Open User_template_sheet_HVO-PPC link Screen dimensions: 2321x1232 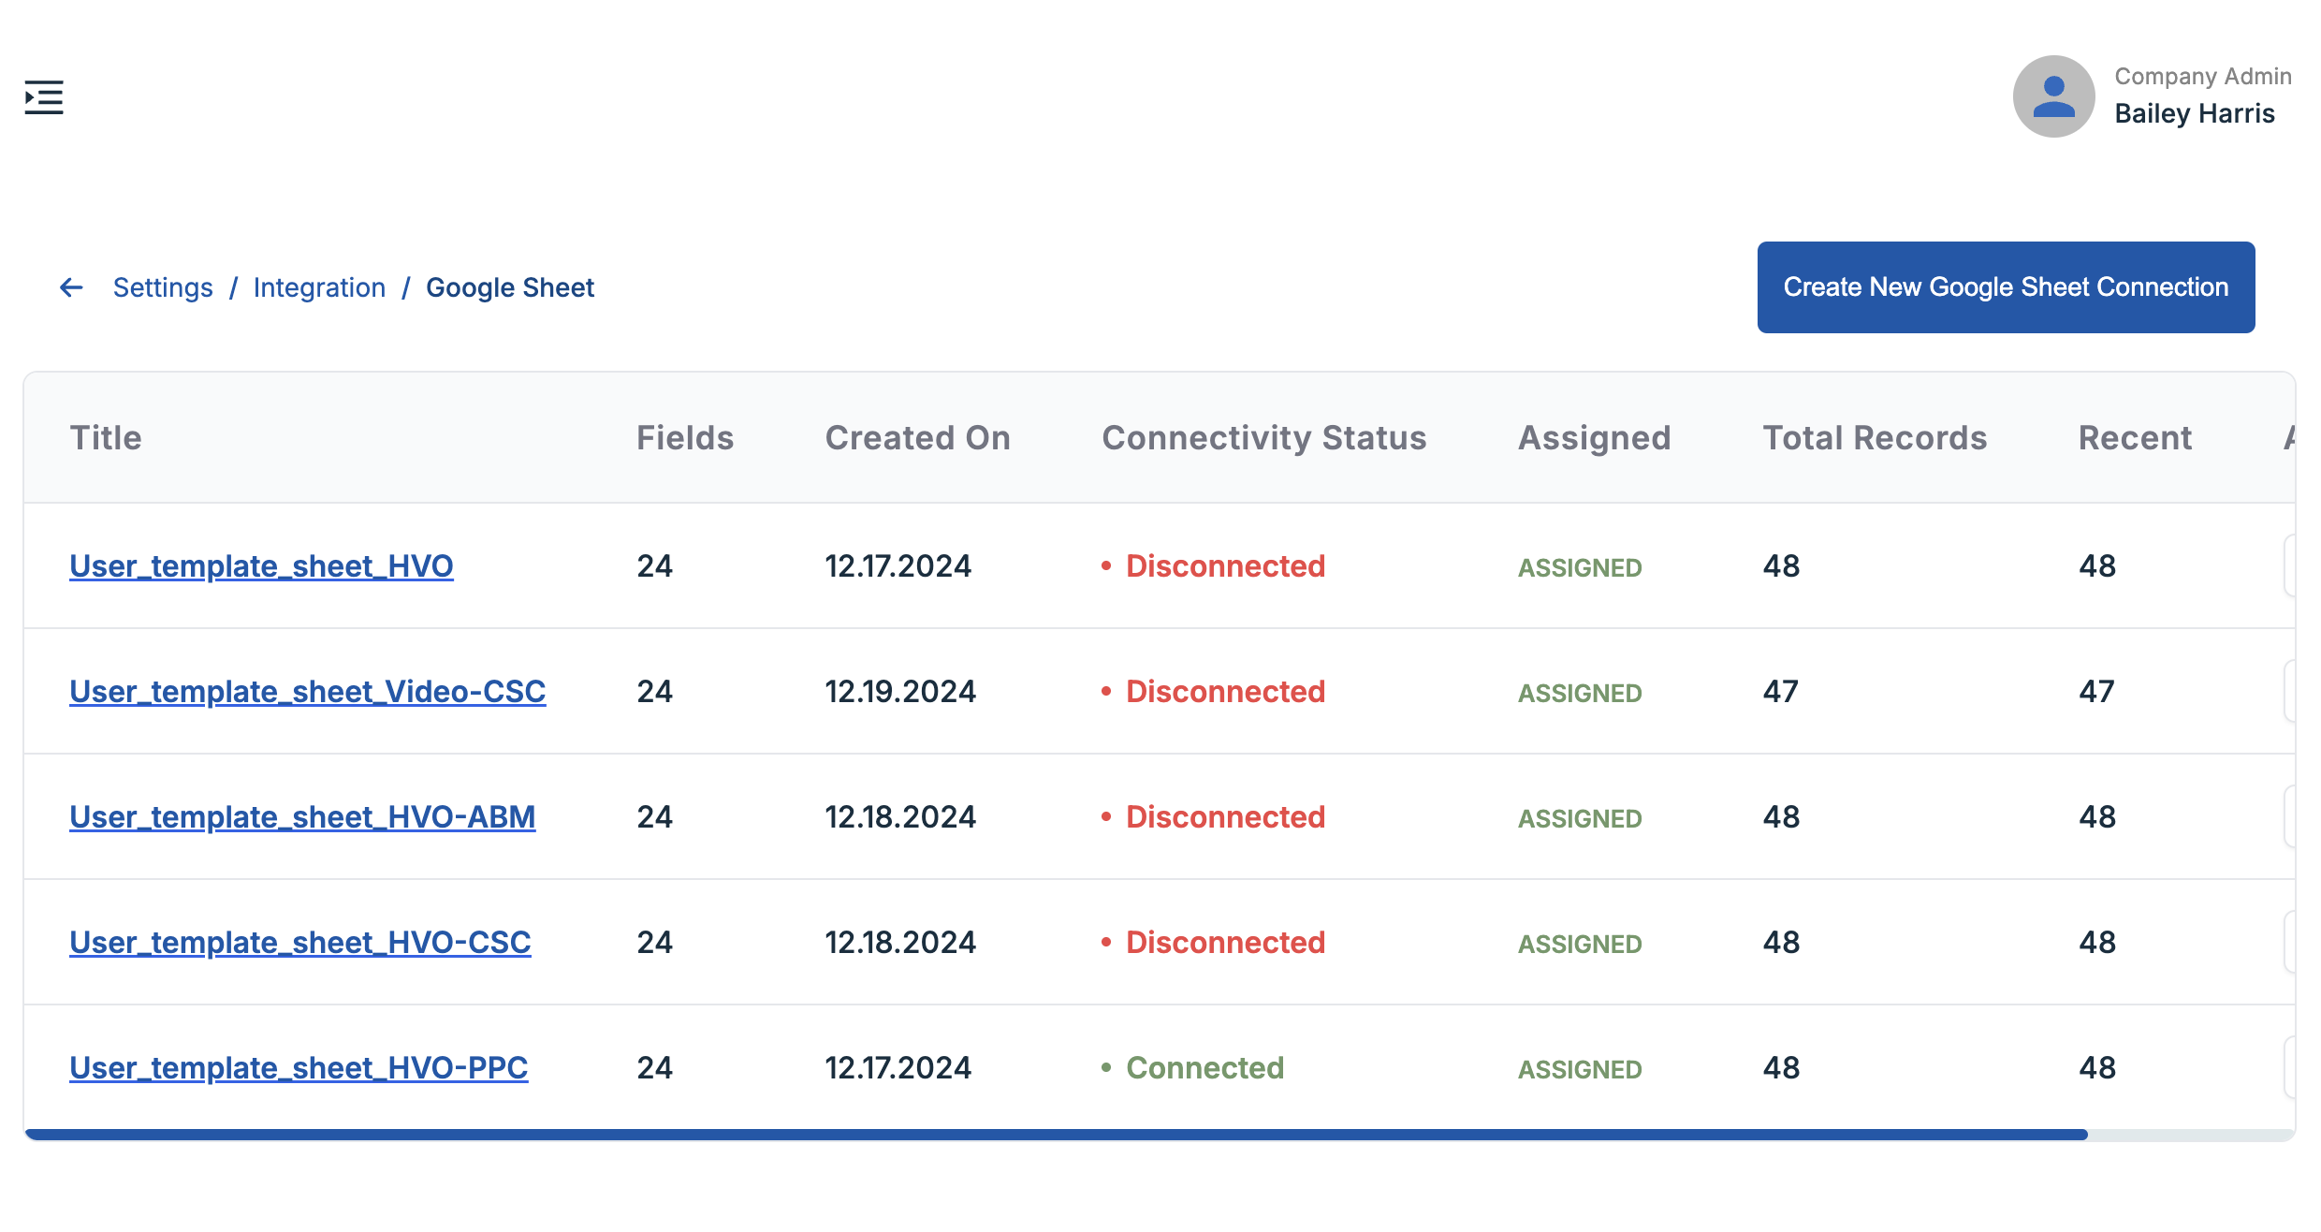point(299,1068)
